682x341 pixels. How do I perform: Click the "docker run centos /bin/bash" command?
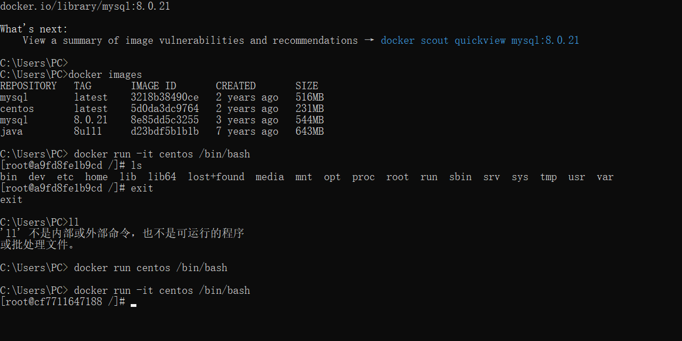[x=151, y=268]
